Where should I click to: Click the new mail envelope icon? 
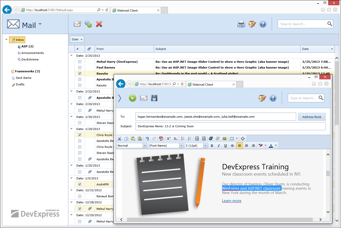(77, 24)
